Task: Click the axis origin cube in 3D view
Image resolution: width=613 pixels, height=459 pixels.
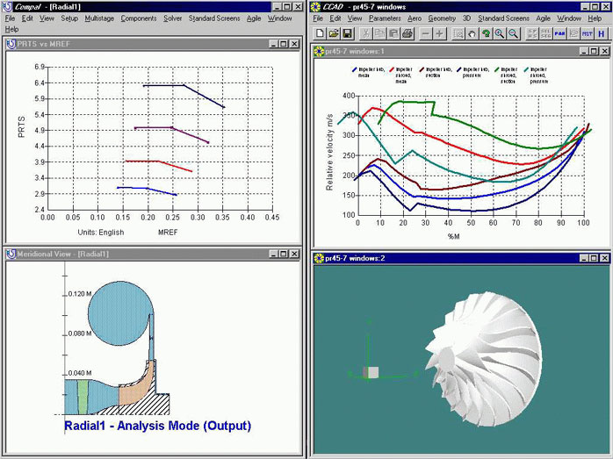Action: point(371,372)
